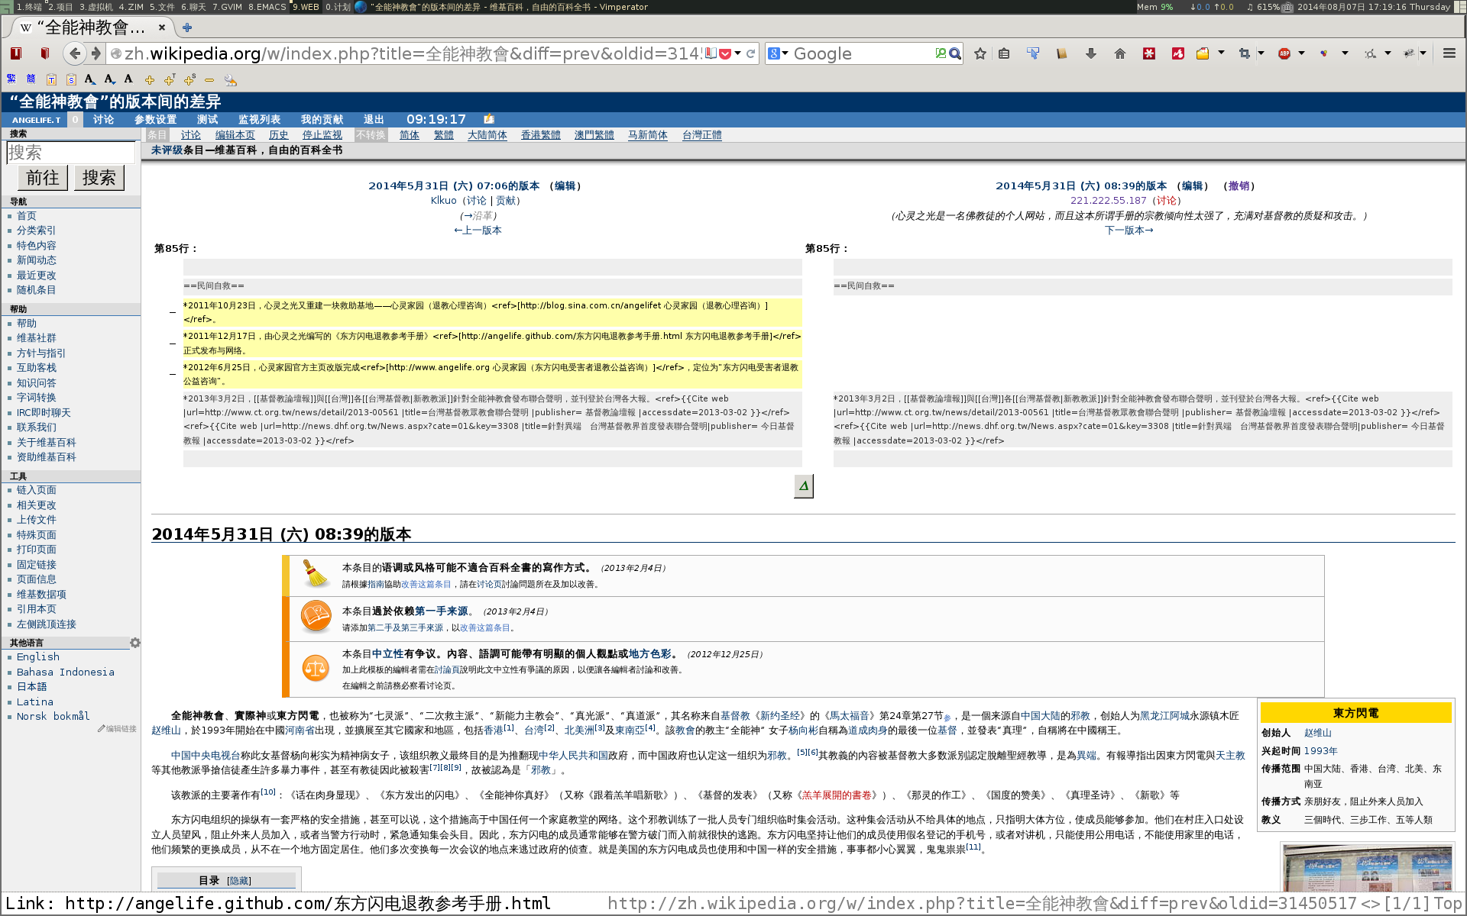1467x916 pixels.
Task: Increase font size with the A up-arrow icon
Action: (x=90, y=79)
